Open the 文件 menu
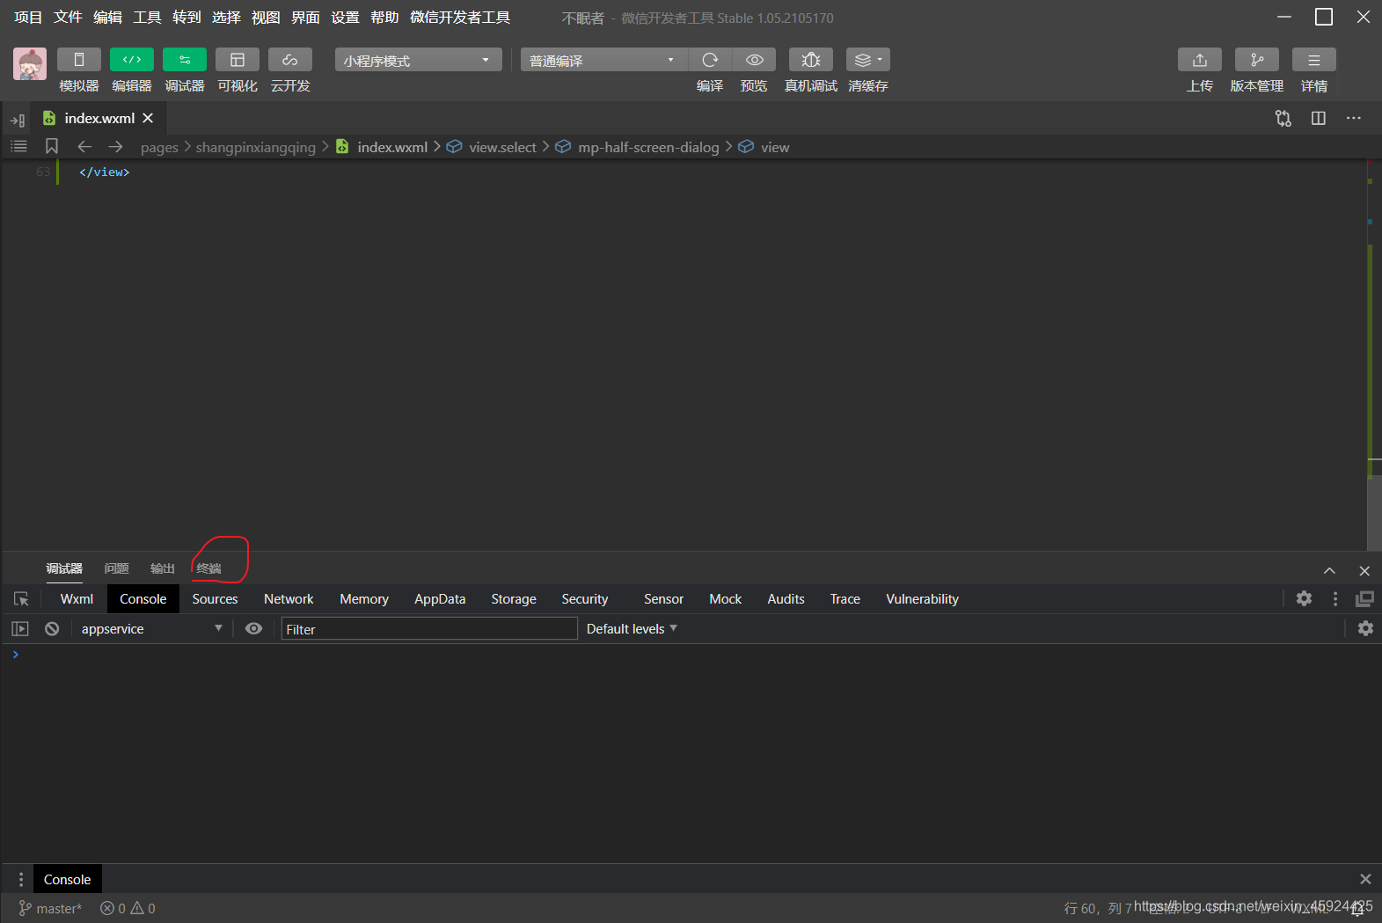Screen dimensions: 1382x923 [68, 18]
